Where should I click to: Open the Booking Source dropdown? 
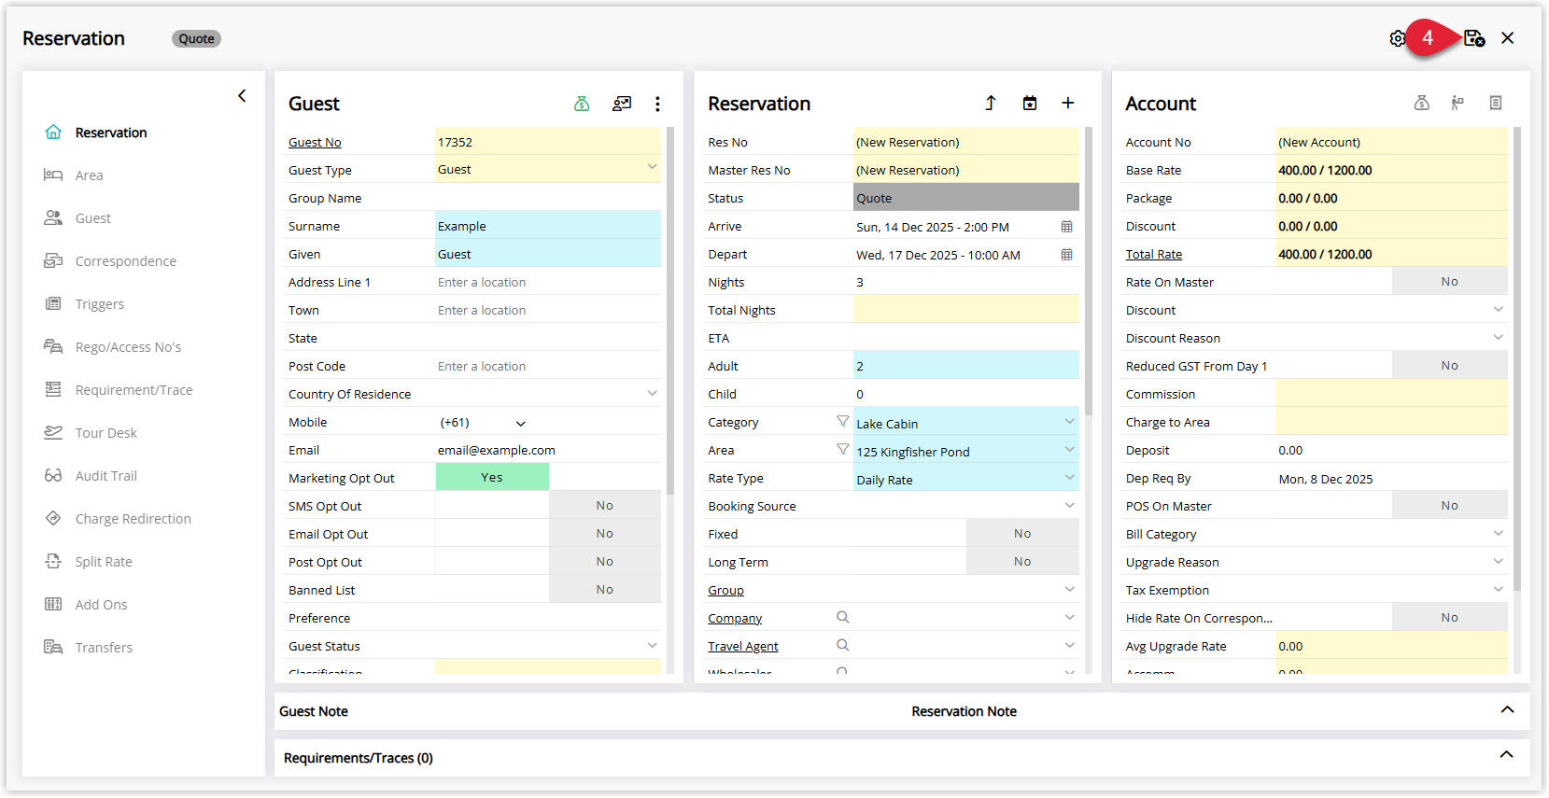pos(1069,505)
